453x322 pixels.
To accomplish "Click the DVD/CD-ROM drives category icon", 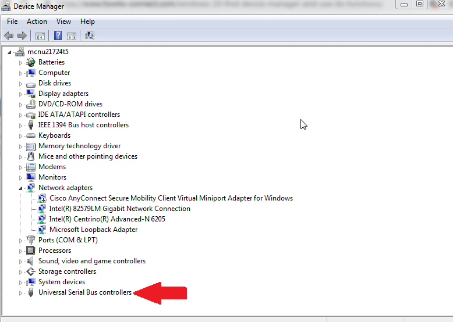I will click(30, 104).
